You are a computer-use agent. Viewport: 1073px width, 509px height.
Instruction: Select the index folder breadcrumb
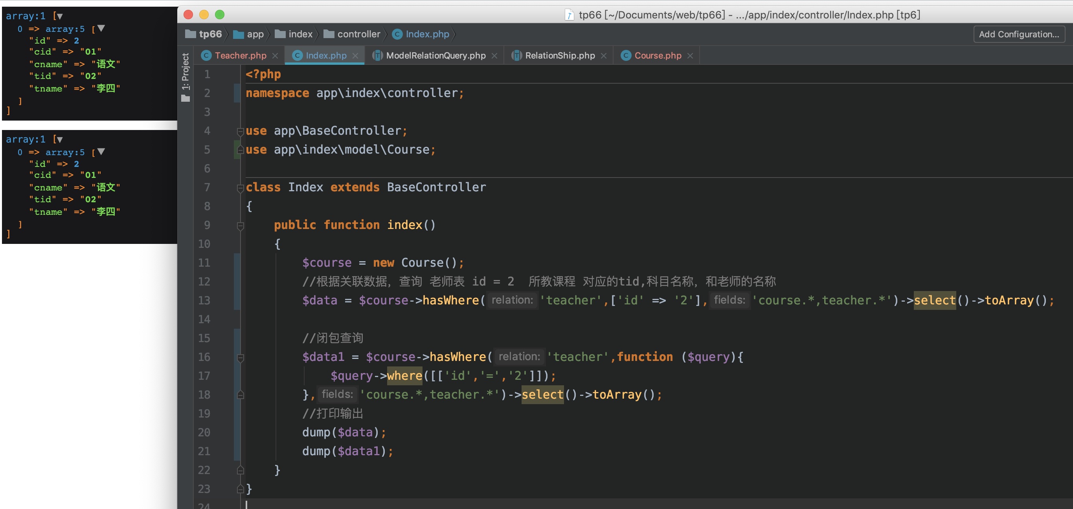tap(300, 34)
